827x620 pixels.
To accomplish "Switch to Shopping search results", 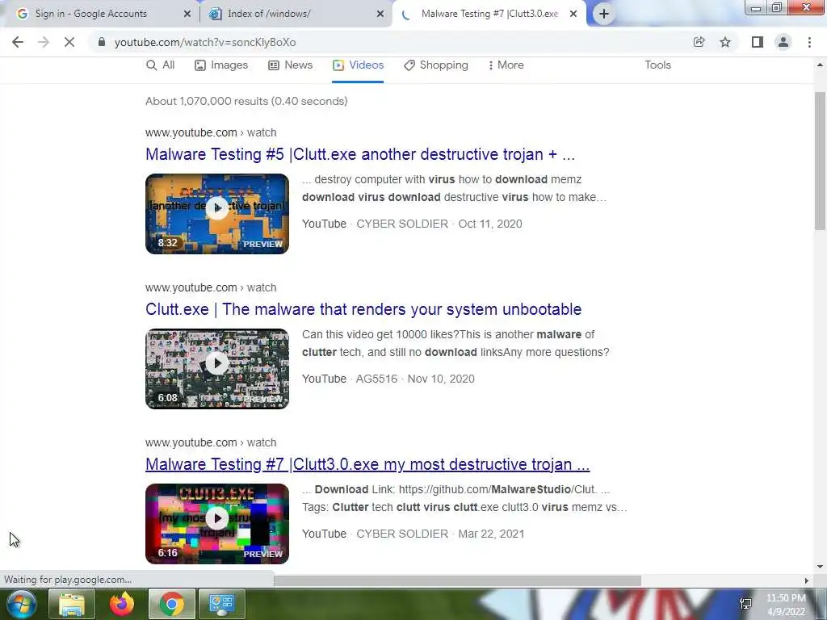I will (x=436, y=65).
